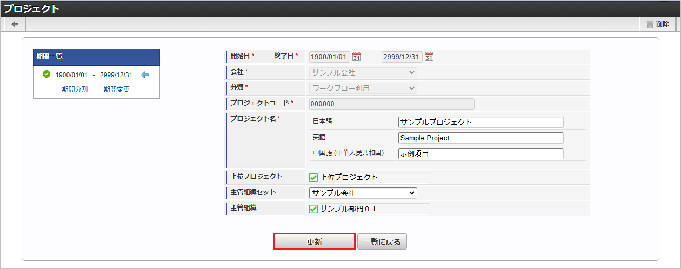Toggle the 上位プロジェクト green checkbox

[x=313, y=178]
